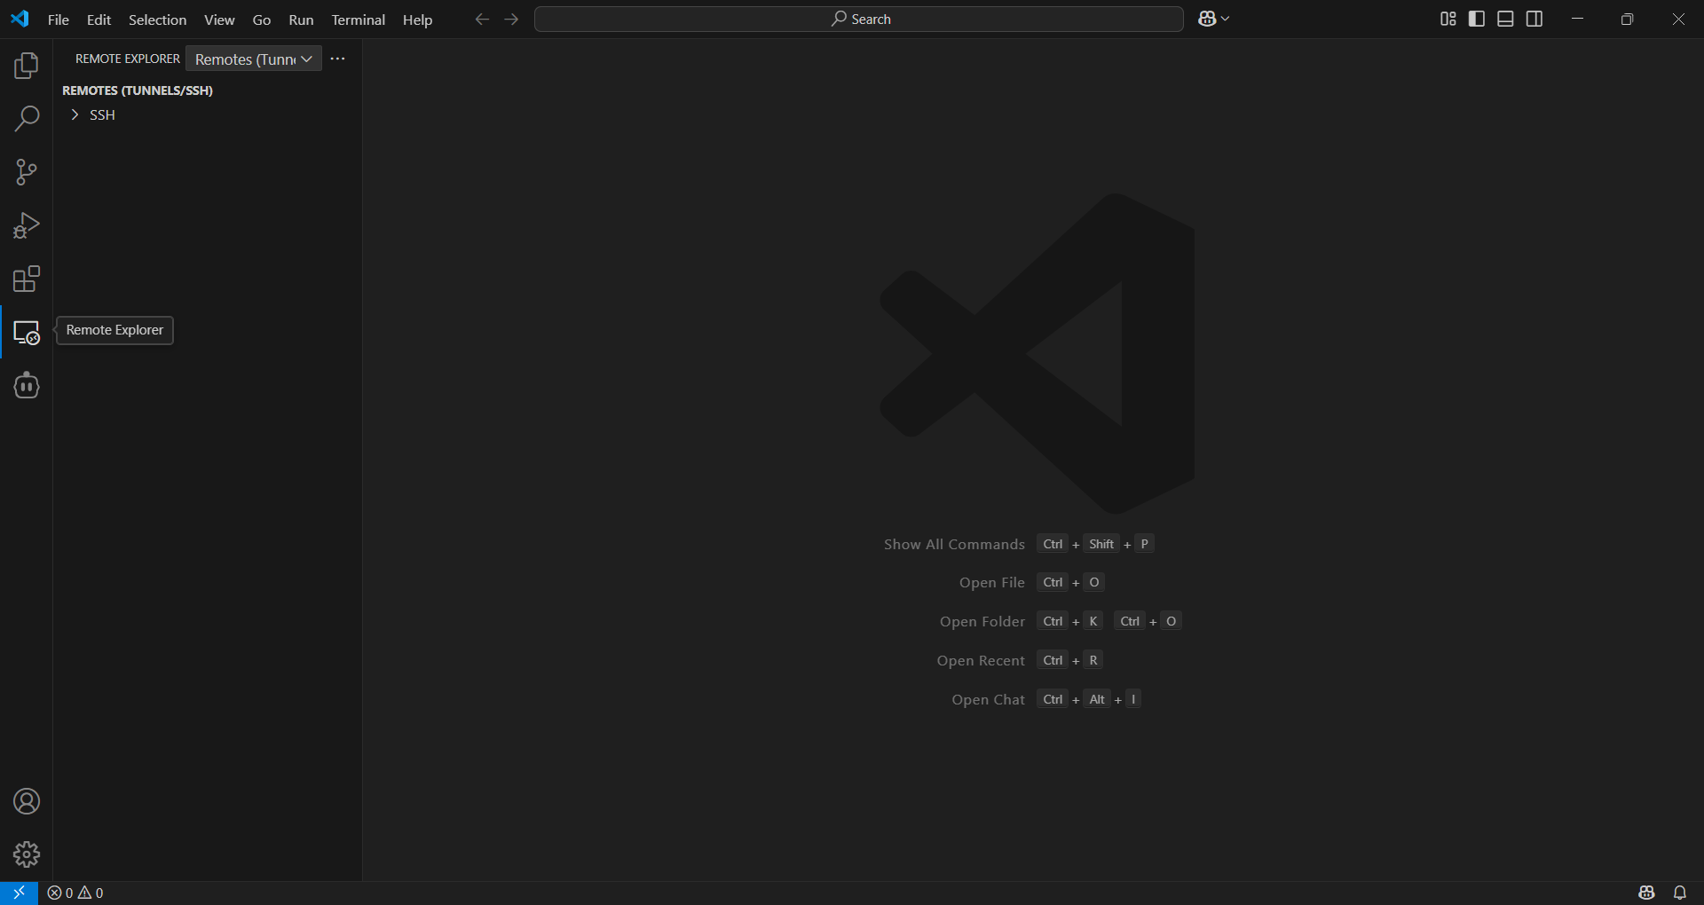Image resolution: width=1704 pixels, height=905 pixels.
Task: Open the Extensions view
Action: tap(27, 279)
